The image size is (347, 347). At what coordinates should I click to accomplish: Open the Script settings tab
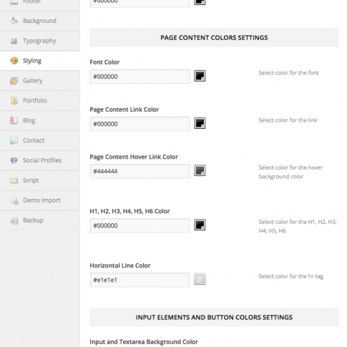tap(40, 180)
